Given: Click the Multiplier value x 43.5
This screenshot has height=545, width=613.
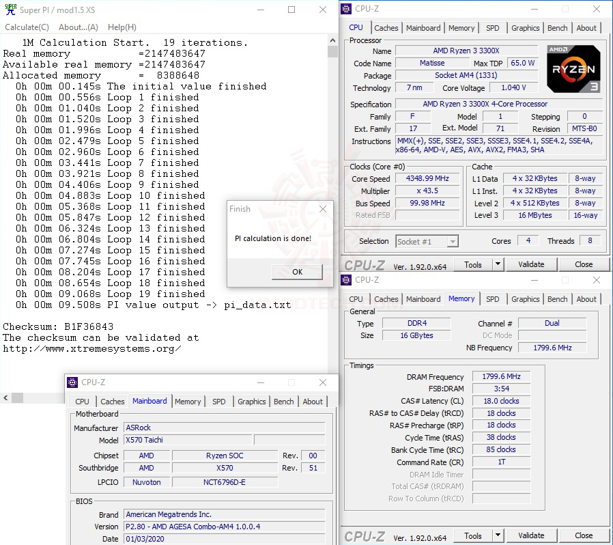Looking at the screenshot, I should (x=427, y=191).
